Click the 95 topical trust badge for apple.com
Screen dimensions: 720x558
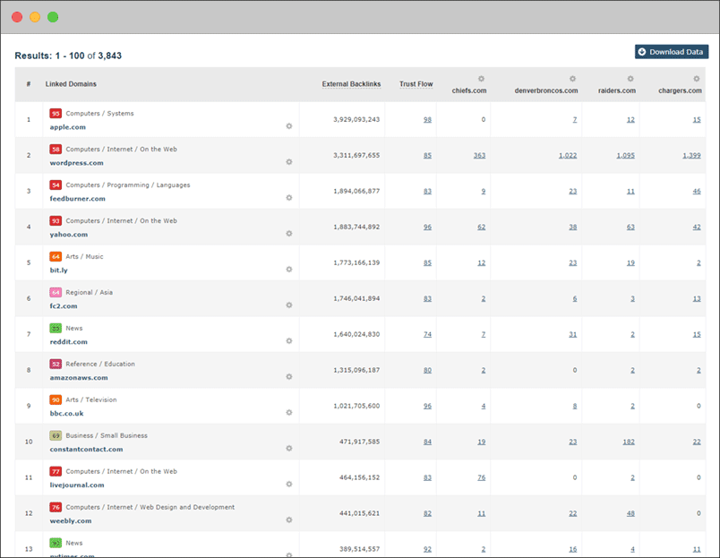(x=56, y=114)
